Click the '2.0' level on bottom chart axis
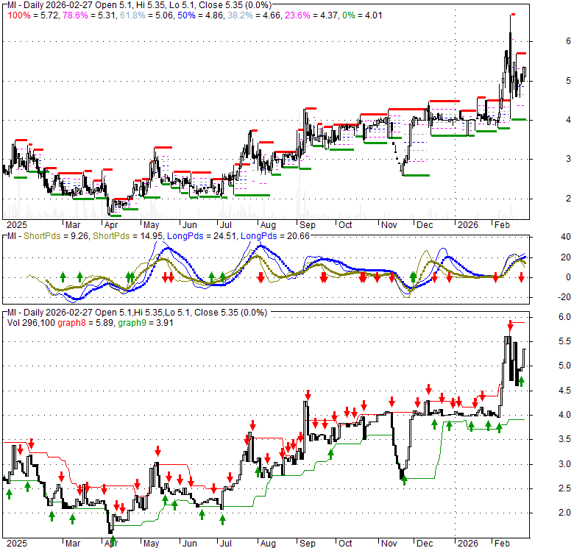 pos(564,513)
